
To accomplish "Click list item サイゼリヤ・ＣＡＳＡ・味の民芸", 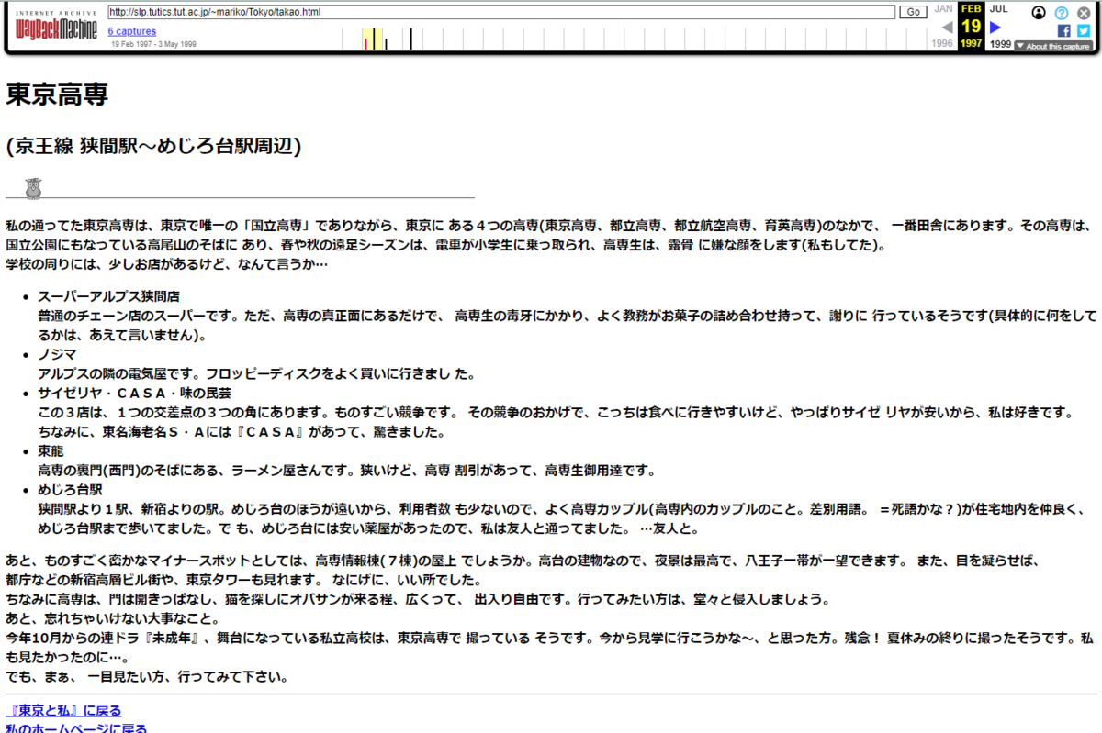I will 134,393.
